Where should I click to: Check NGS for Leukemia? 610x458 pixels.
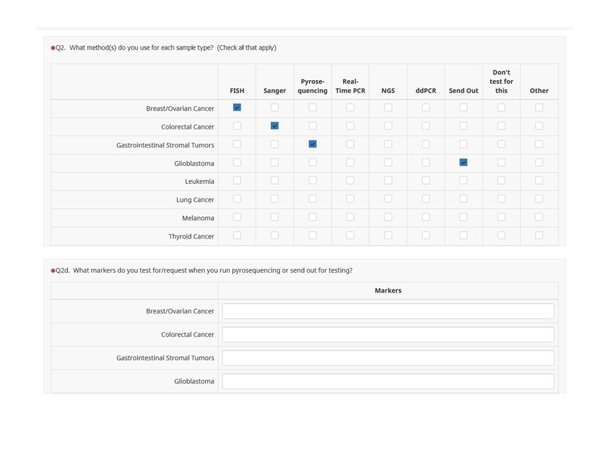[388, 181]
